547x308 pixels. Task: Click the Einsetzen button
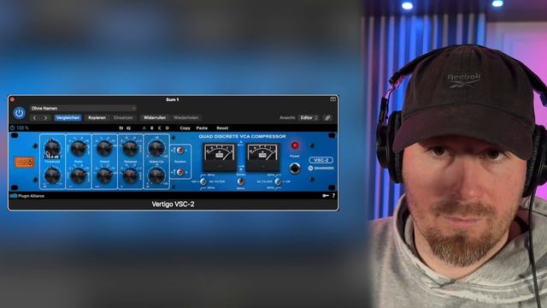click(123, 118)
